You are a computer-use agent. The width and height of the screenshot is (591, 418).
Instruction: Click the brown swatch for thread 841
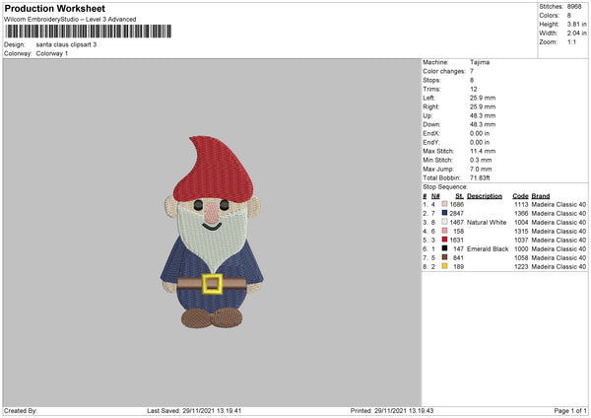(x=445, y=257)
